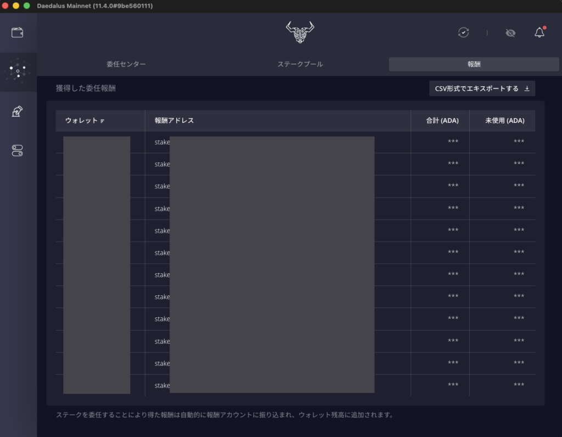Click the footer note about ステークを委任する
Viewport: 562px width, 437px height.
pyautogui.click(x=224, y=415)
